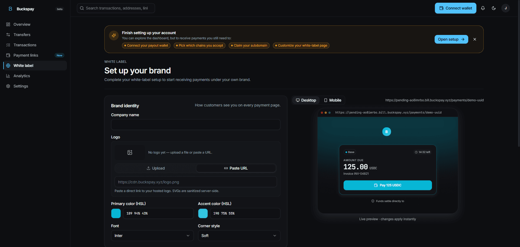Click Connect wallet button
This screenshot has height=247, width=520.
tap(456, 8)
